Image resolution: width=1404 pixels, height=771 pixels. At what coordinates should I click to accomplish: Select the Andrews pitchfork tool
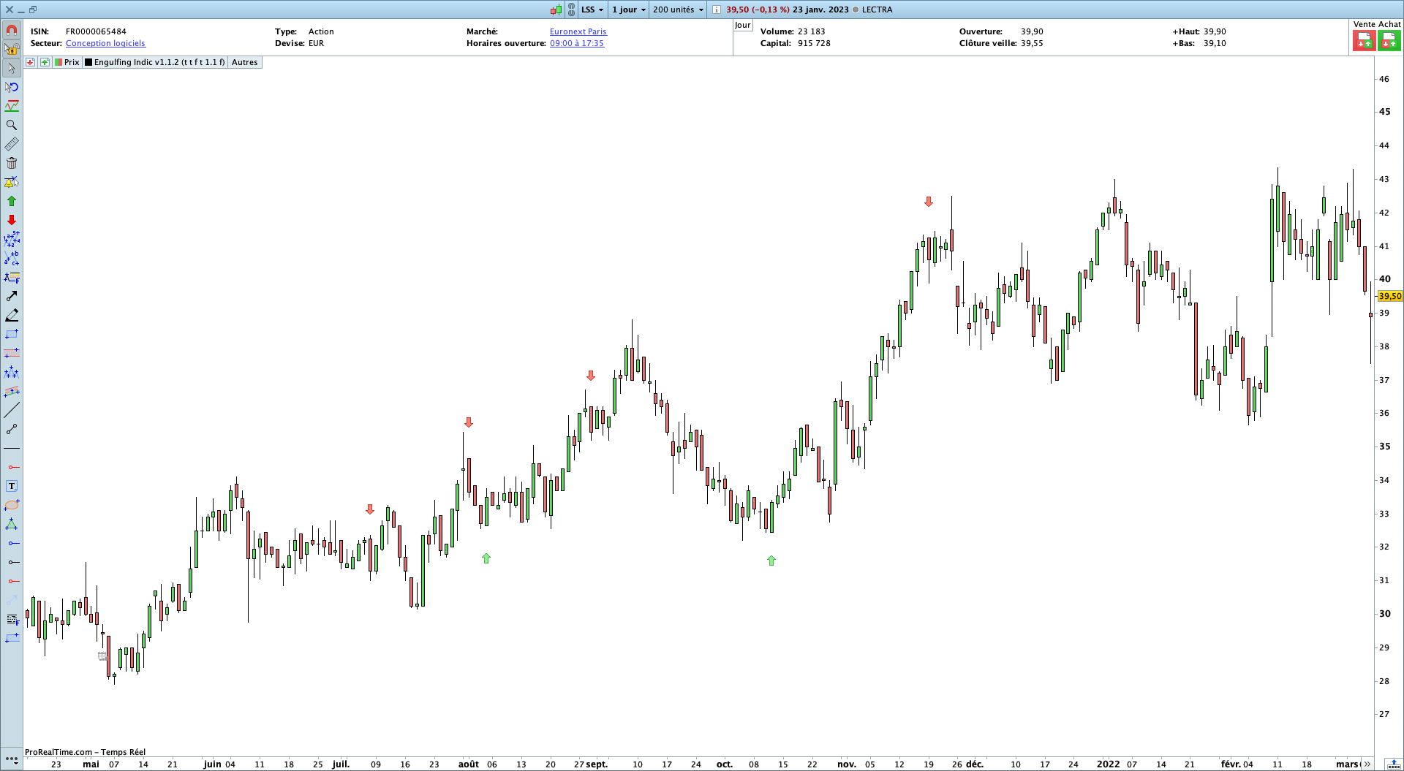click(x=12, y=372)
